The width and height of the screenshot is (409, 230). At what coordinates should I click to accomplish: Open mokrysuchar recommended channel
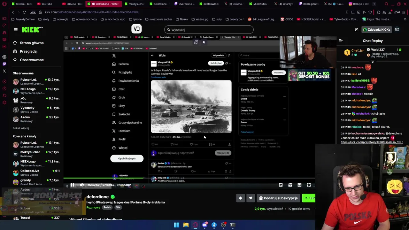(36, 154)
